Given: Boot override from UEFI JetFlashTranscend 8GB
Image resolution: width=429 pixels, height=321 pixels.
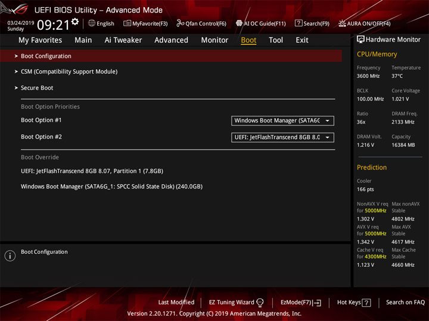Looking at the screenshot, I should [x=92, y=171].
